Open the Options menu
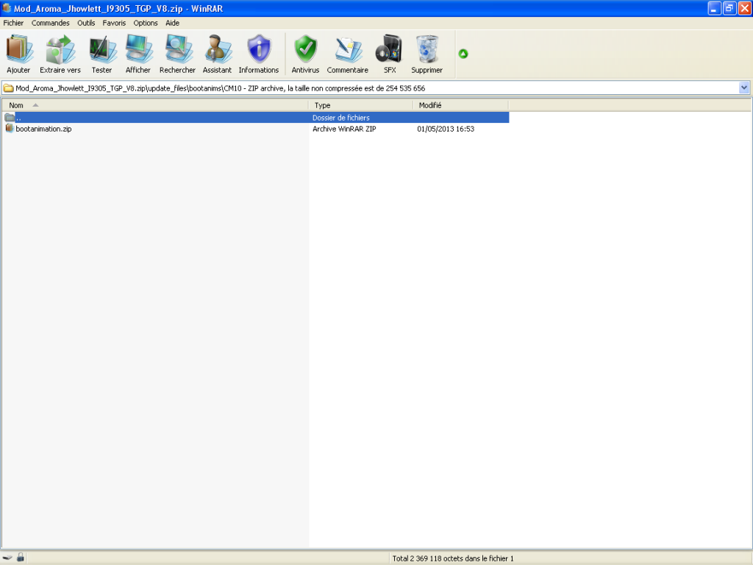Screen dimensions: 753x565 coord(146,23)
